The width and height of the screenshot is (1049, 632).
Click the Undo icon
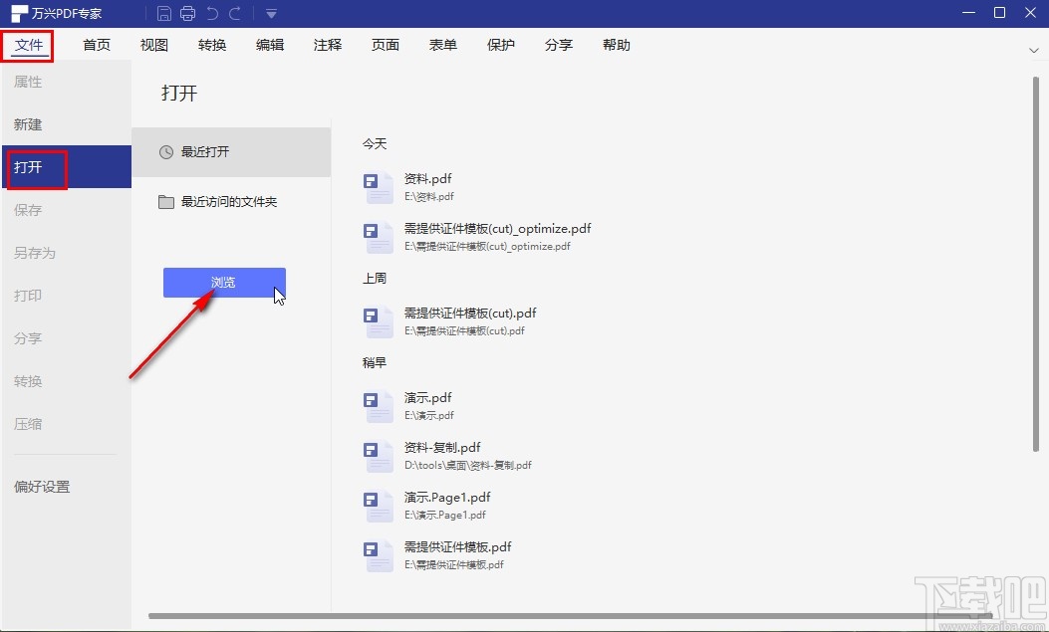click(211, 13)
